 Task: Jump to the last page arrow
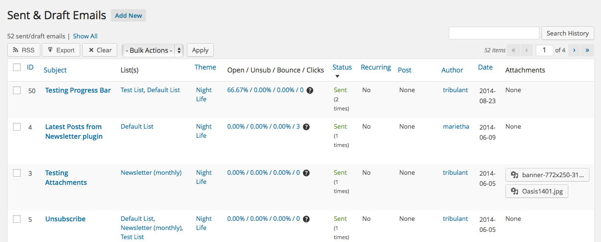(587, 50)
